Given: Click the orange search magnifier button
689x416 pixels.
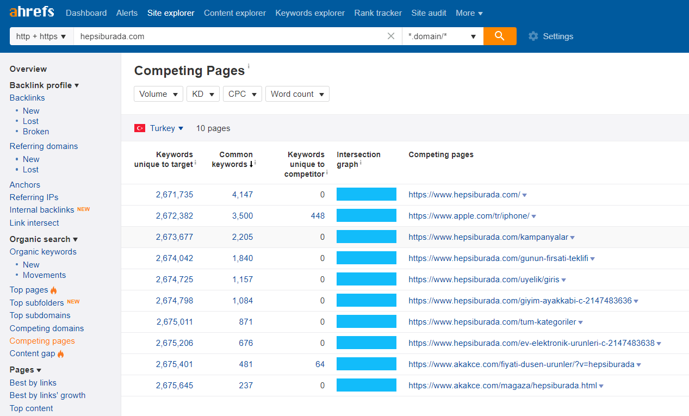Looking at the screenshot, I should coord(500,36).
